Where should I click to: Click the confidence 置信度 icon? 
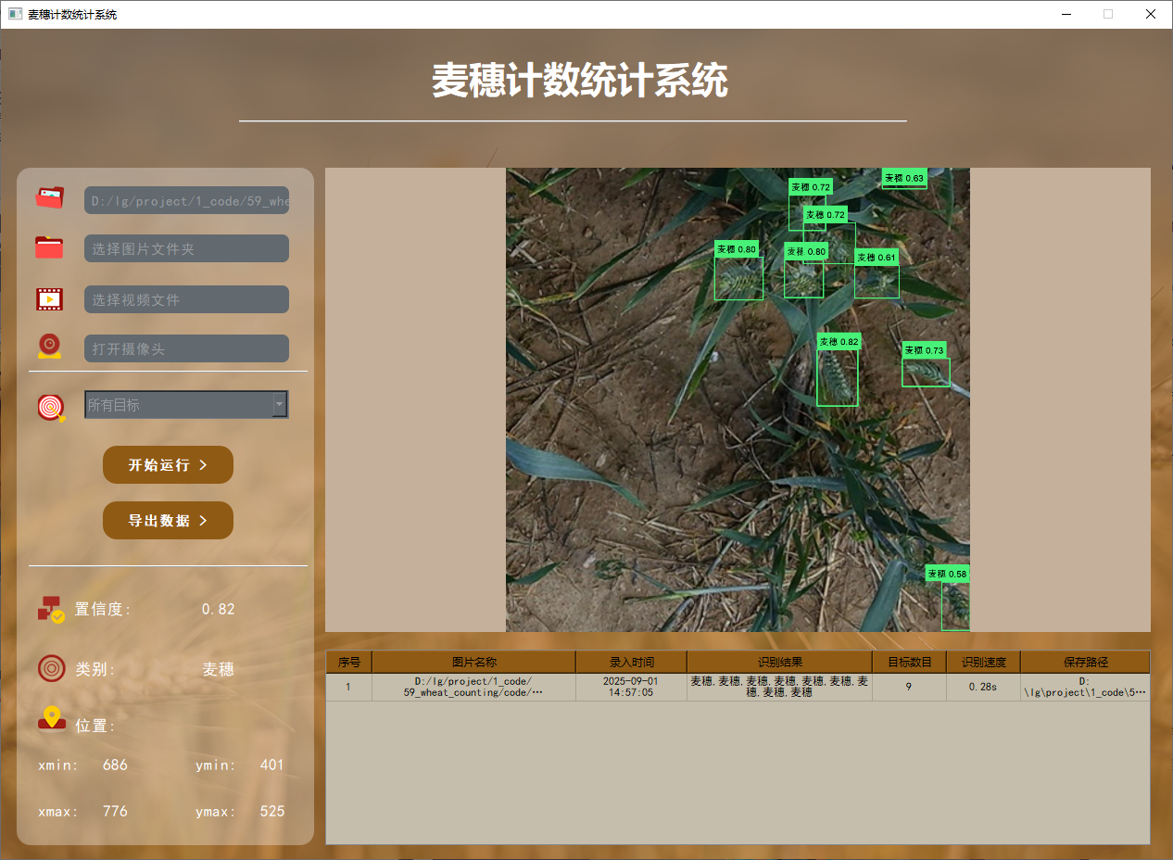[51, 609]
